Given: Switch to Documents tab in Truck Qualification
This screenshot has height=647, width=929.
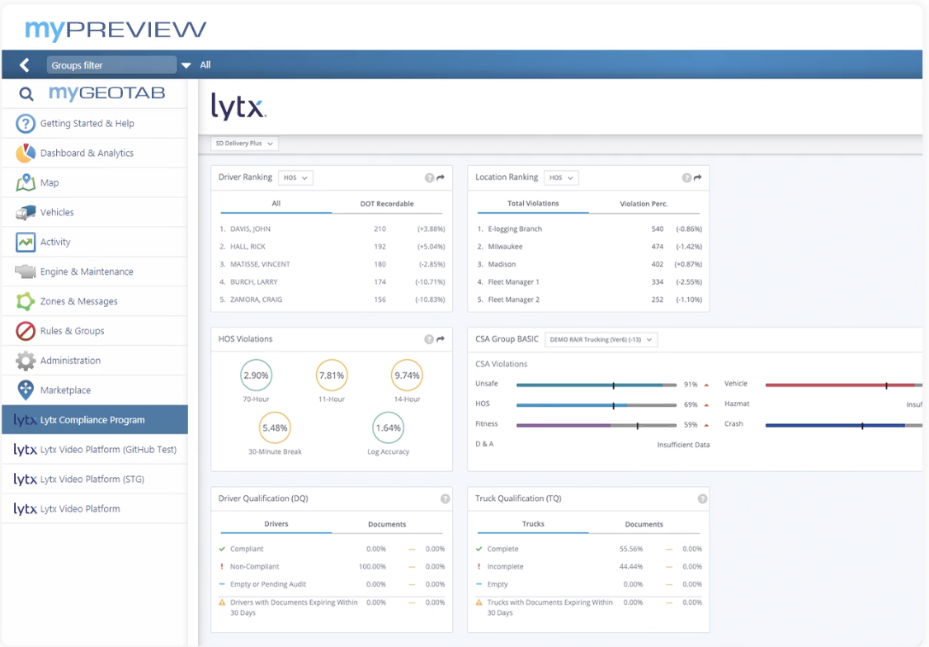Looking at the screenshot, I should (x=644, y=525).
